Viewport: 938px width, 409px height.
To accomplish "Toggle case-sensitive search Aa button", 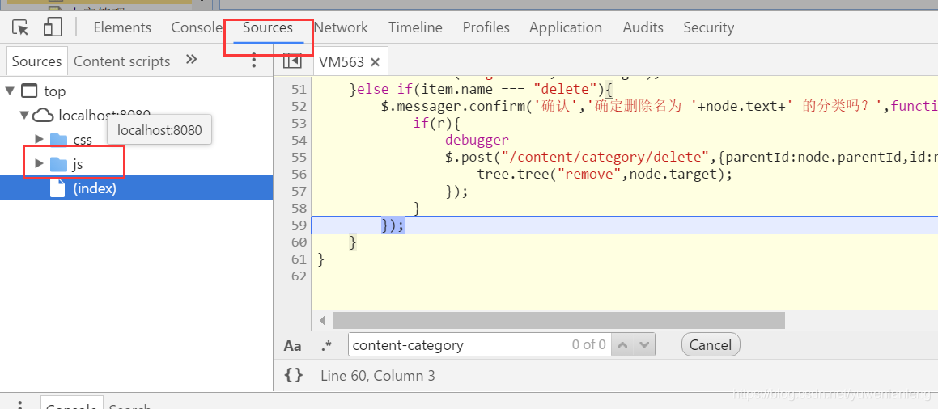I will coord(292,345).
